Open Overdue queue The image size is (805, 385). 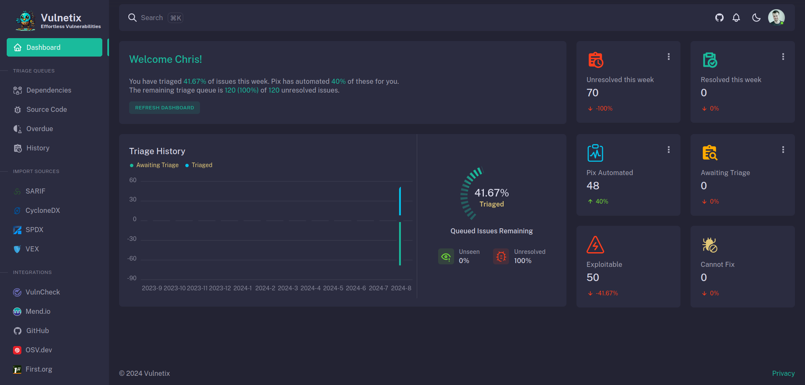[55, 129]
